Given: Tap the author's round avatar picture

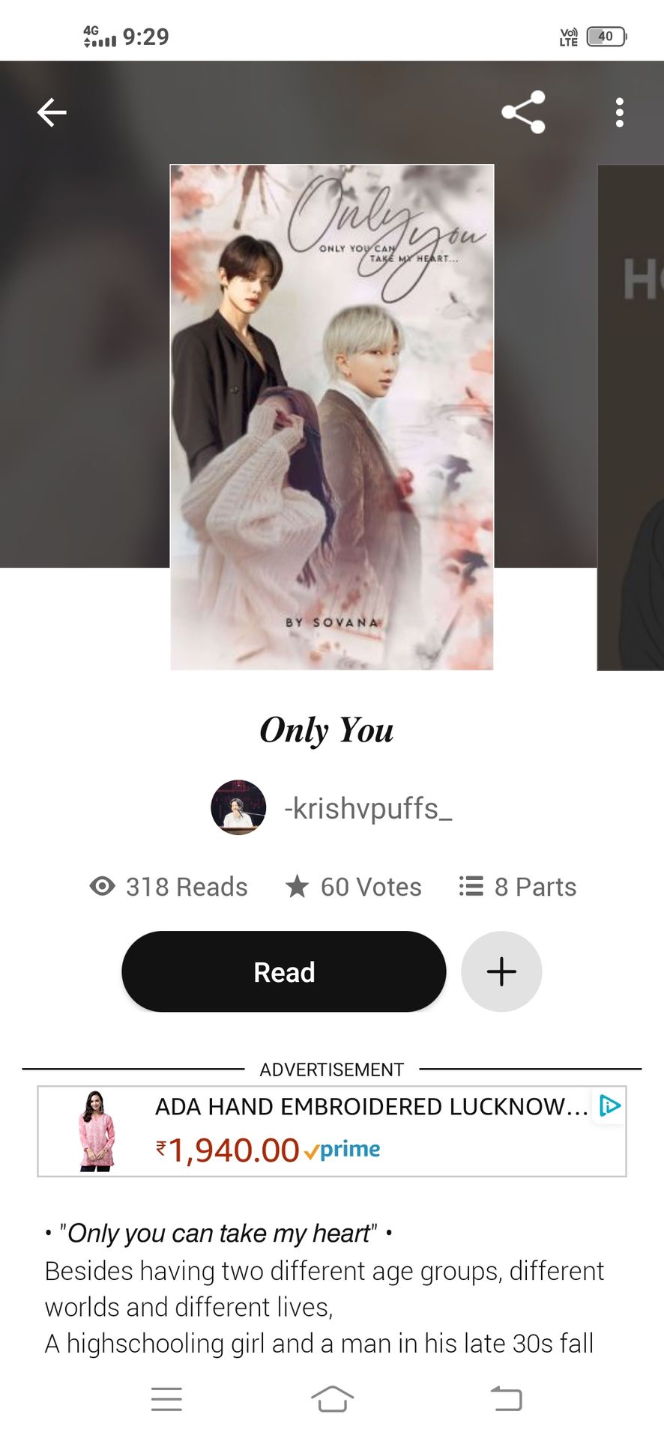Looking at the screenshot, I should (238, 807).
